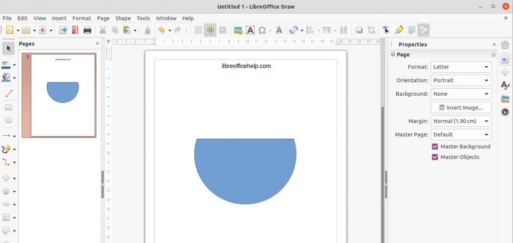This screenshot has height=243, width=513.
Task: Click the New document icon
Action: point(10,30)
